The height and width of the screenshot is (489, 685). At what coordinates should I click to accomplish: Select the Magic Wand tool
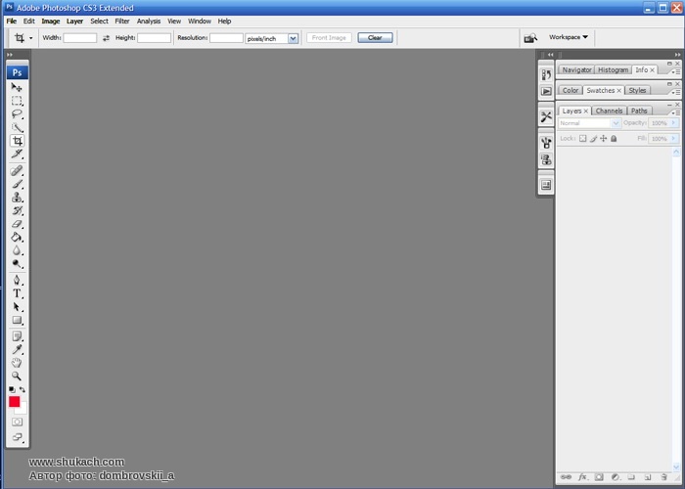17,127
